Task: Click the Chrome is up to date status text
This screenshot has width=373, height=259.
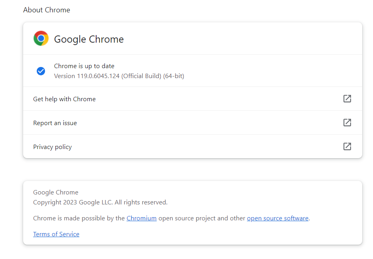Action: (84, 66)
